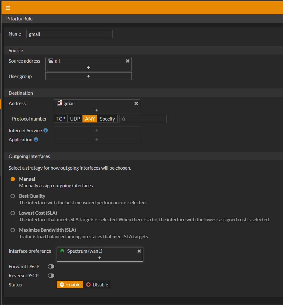This screenshot has height=305, width=283.
Task: Remove gmail from destination Address
Action: click(x=136, y=104)
